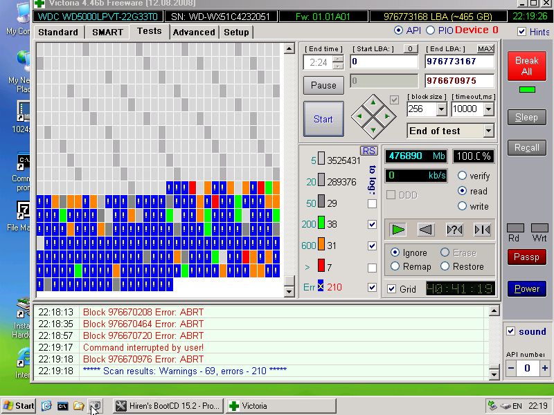
Task: Select the verify test mode
Action: 462,176
